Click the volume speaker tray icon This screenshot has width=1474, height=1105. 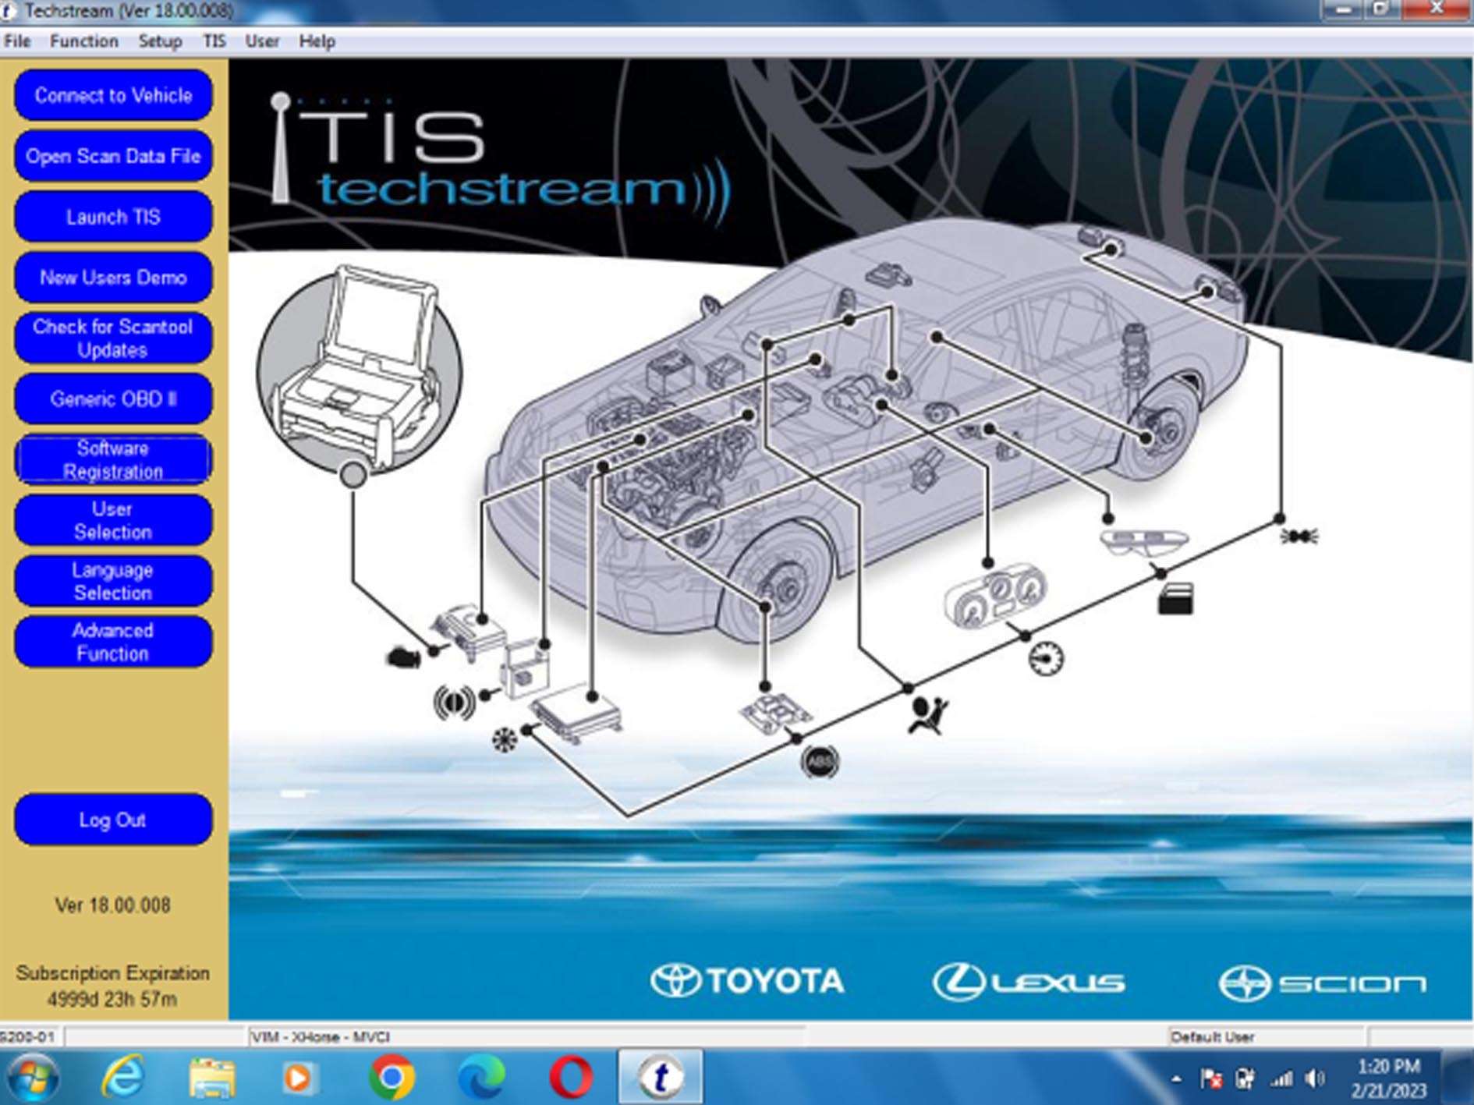click(x=1315, y=1079)
